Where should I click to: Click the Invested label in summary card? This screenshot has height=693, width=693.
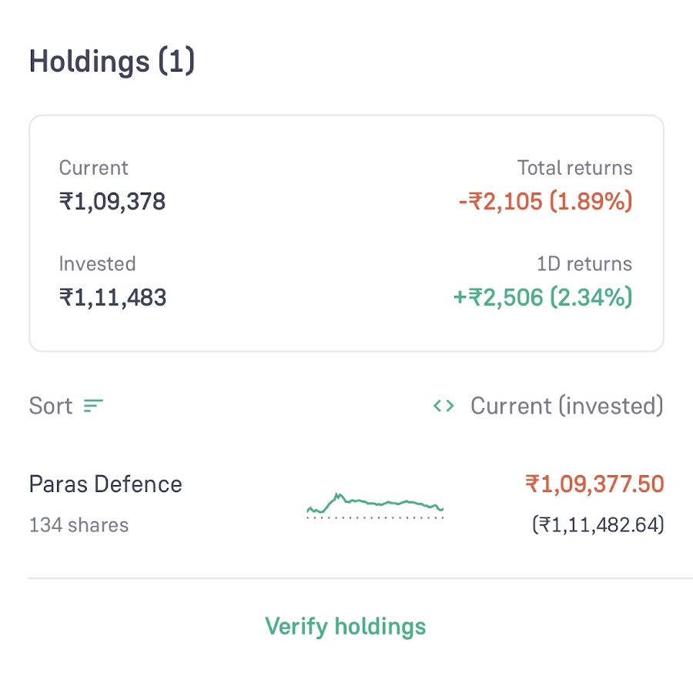coord(97,263)
